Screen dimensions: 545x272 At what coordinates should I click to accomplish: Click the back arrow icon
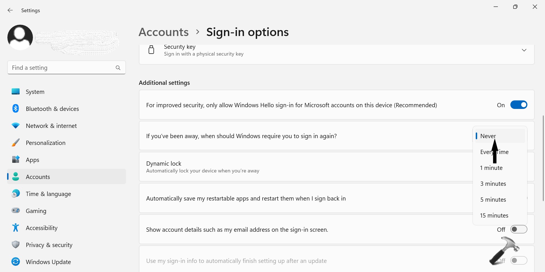10,10
